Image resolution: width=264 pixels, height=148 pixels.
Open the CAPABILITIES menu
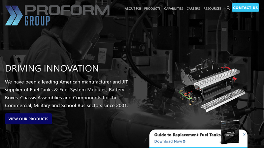click(x=174, y=9)
